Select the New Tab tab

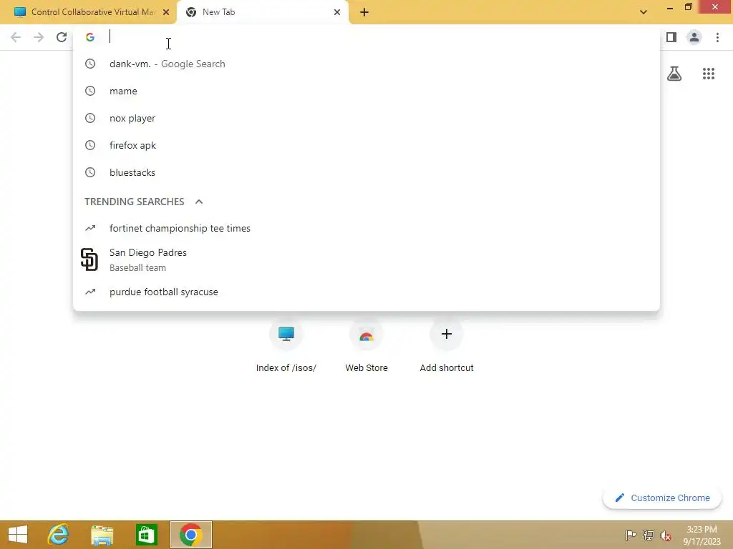[x=262, y=12]
